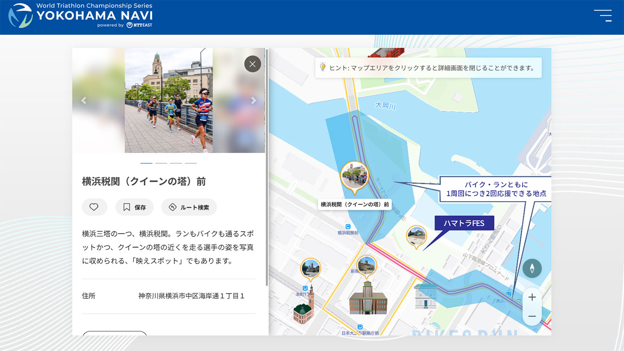Select the 横浜税関 photo map pin
The image size is (624, 351).
click(354, 175)
